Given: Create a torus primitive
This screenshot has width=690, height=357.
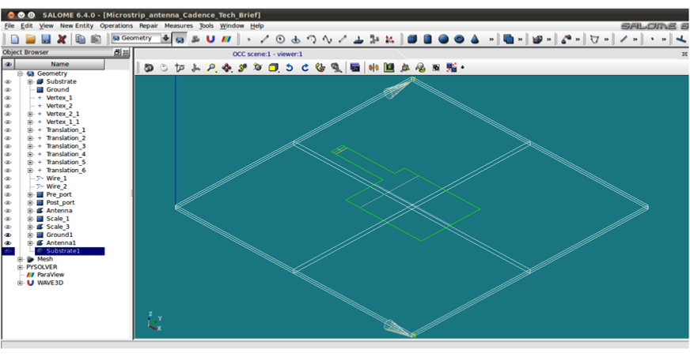Looking at the screenshot, I should [459, 39].
